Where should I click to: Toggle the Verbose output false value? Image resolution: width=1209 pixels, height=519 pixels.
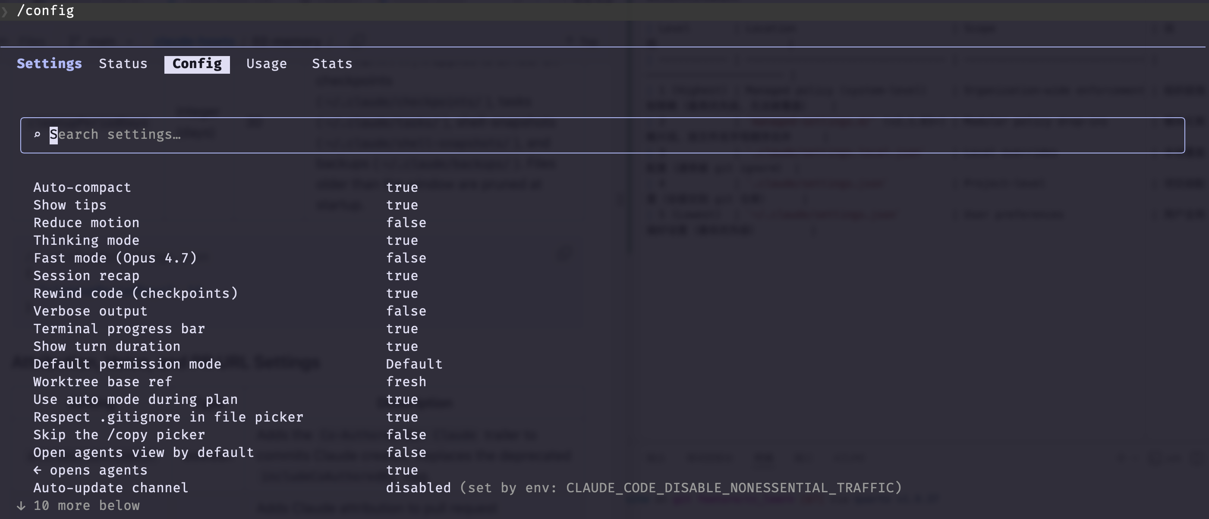[x=406, y=311]
